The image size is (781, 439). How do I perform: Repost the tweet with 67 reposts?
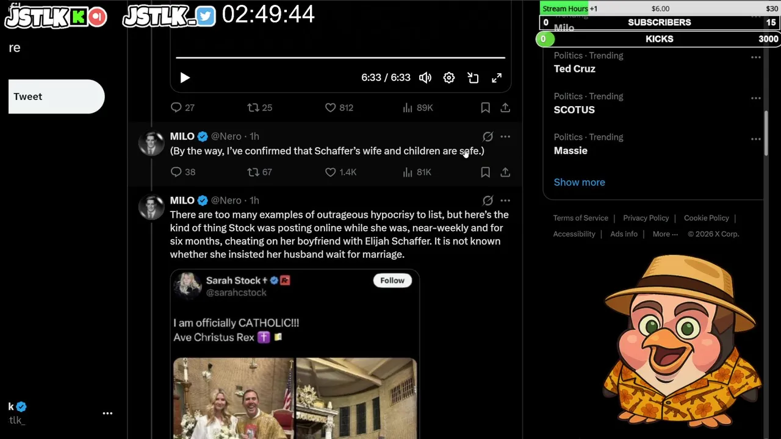[x=259, y=173]
